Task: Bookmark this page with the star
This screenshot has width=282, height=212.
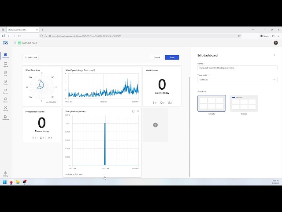Action: (x=239, y=36)
